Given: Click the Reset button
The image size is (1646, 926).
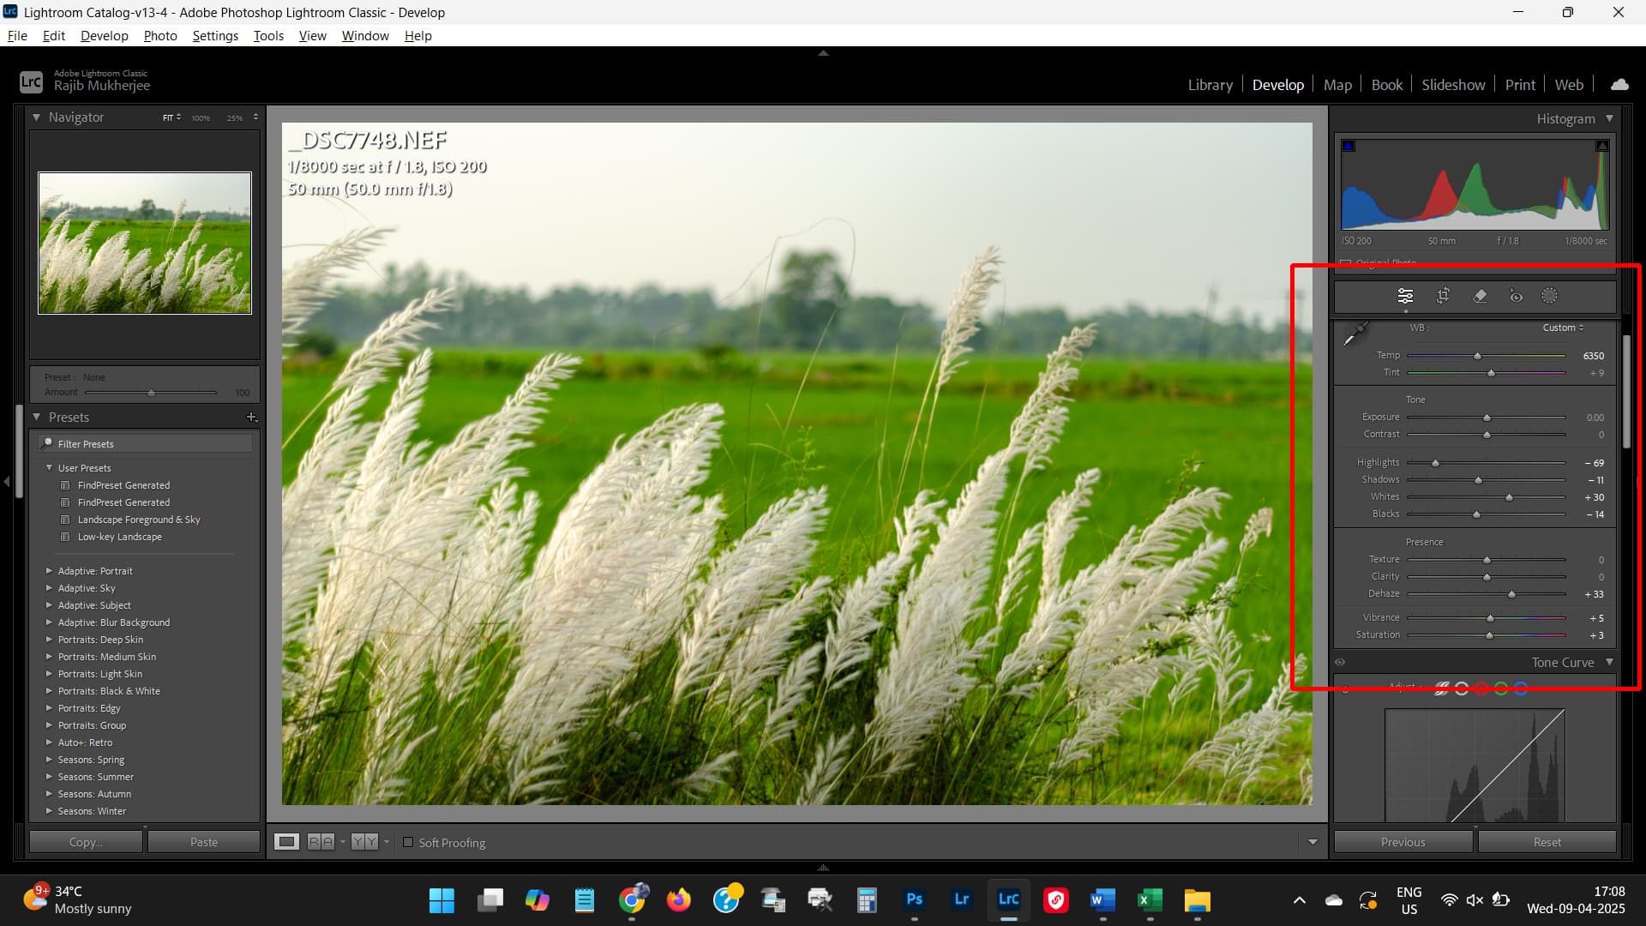Looking at the screenshot, I should coord(1547,842).
